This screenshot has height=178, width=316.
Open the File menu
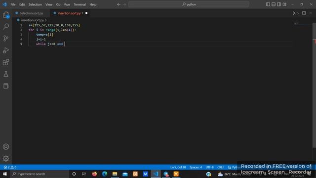(x=13, y=4)
